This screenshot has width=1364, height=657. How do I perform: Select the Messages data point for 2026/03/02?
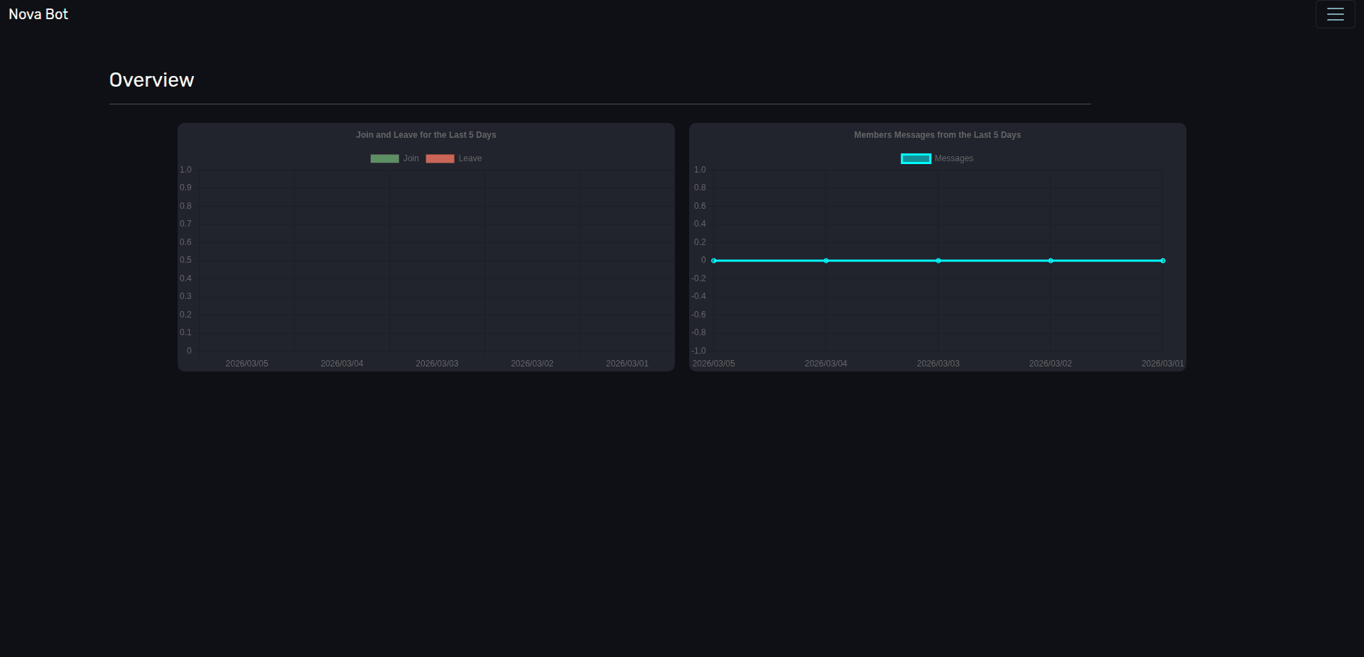pyautogui.click(x=1051, y=261)
